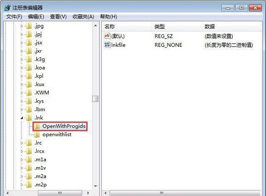Click the .m2p folder icon
This screenshot has height=196, width=266.
[x=29, y=185]
